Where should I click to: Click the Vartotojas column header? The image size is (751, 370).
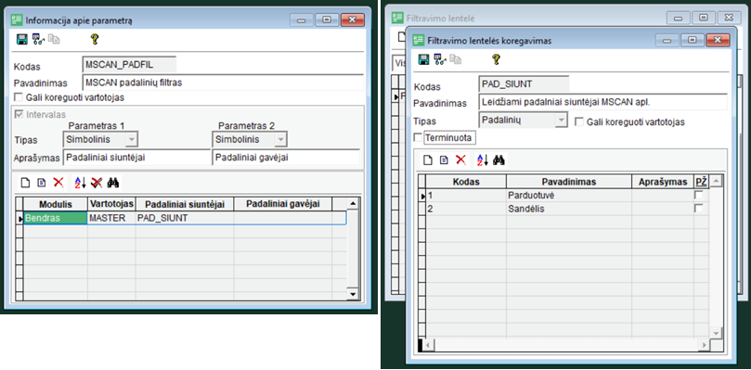[111, 204]
